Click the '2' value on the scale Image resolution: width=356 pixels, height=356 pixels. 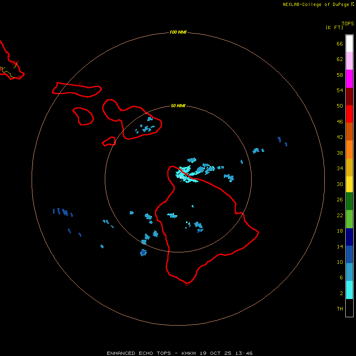click(341, 294)
